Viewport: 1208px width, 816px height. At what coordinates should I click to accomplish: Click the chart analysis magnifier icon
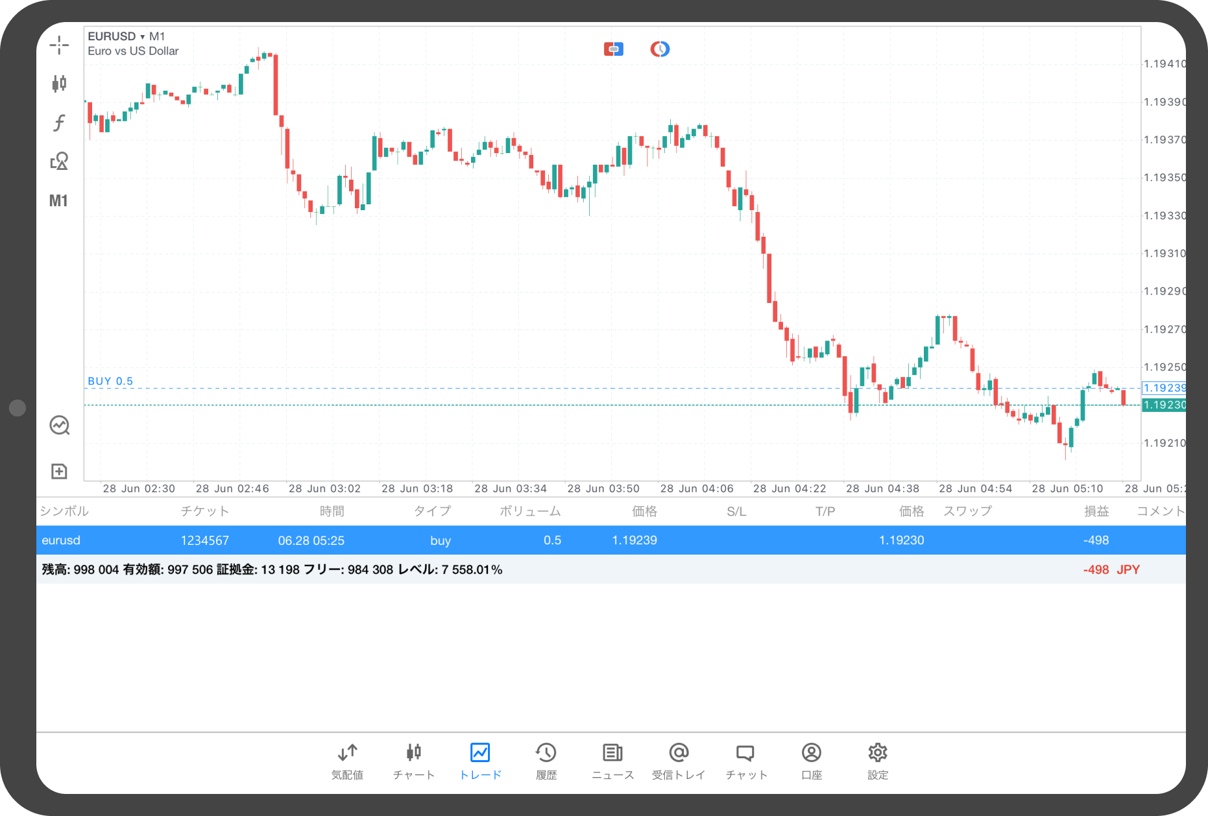pyautogui.click(x=60, y=426)
